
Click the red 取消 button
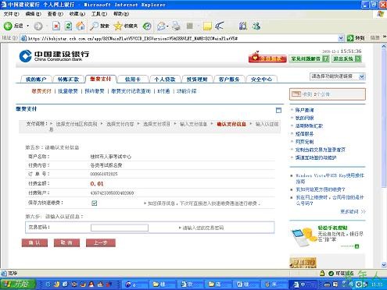(66, 242)
